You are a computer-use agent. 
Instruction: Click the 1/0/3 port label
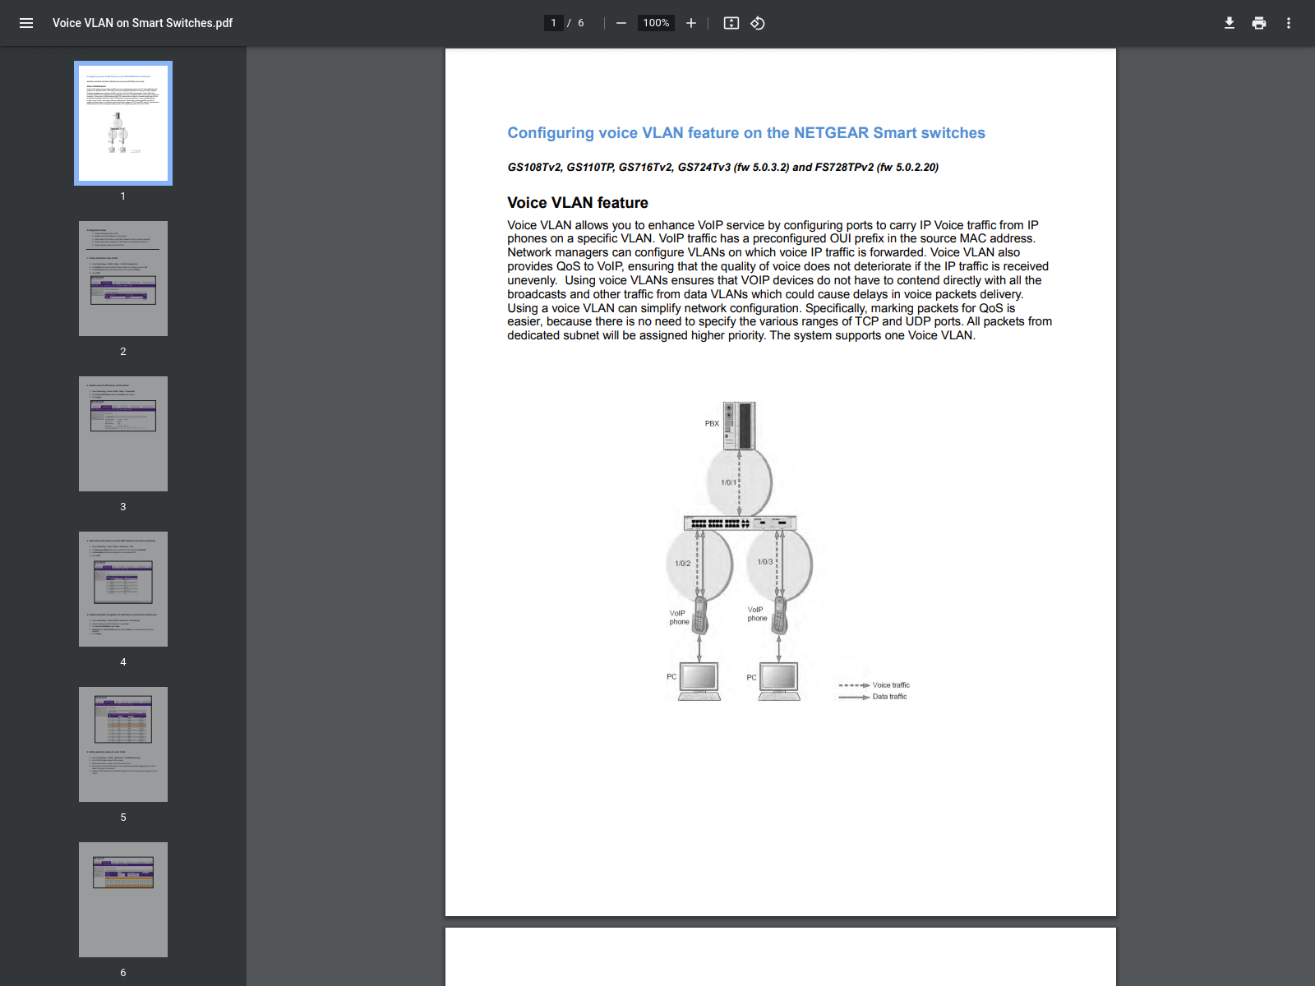tap(764, 562)
